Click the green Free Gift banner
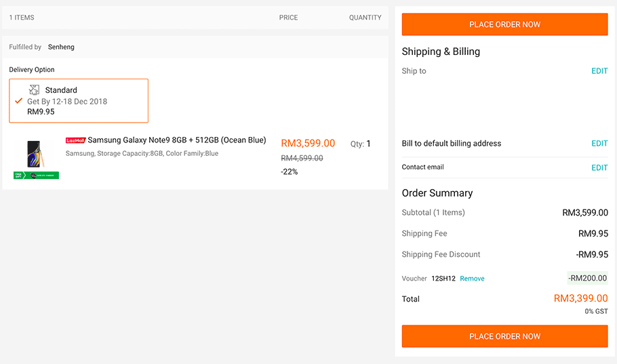 (x=36, y=176)
